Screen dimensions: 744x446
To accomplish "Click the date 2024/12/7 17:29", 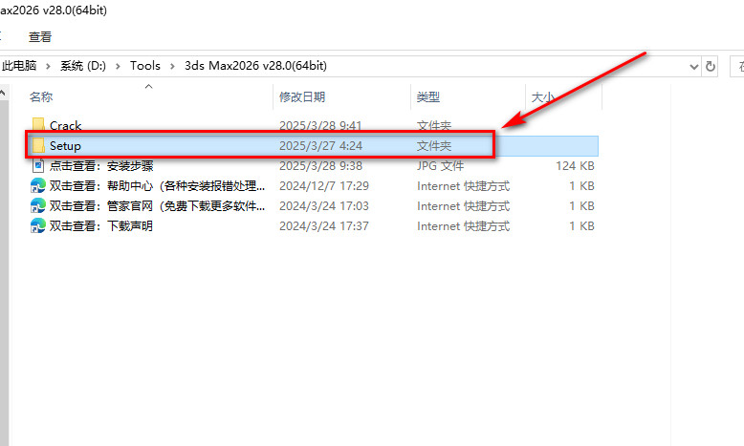I will point(324,186).
